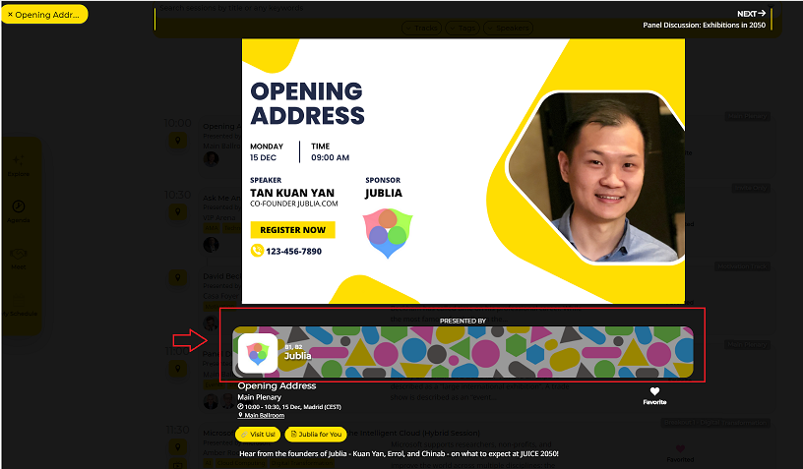
Task: Click location pin icon under 11:30
Action: pyautogui.click(x=178, y=447)
